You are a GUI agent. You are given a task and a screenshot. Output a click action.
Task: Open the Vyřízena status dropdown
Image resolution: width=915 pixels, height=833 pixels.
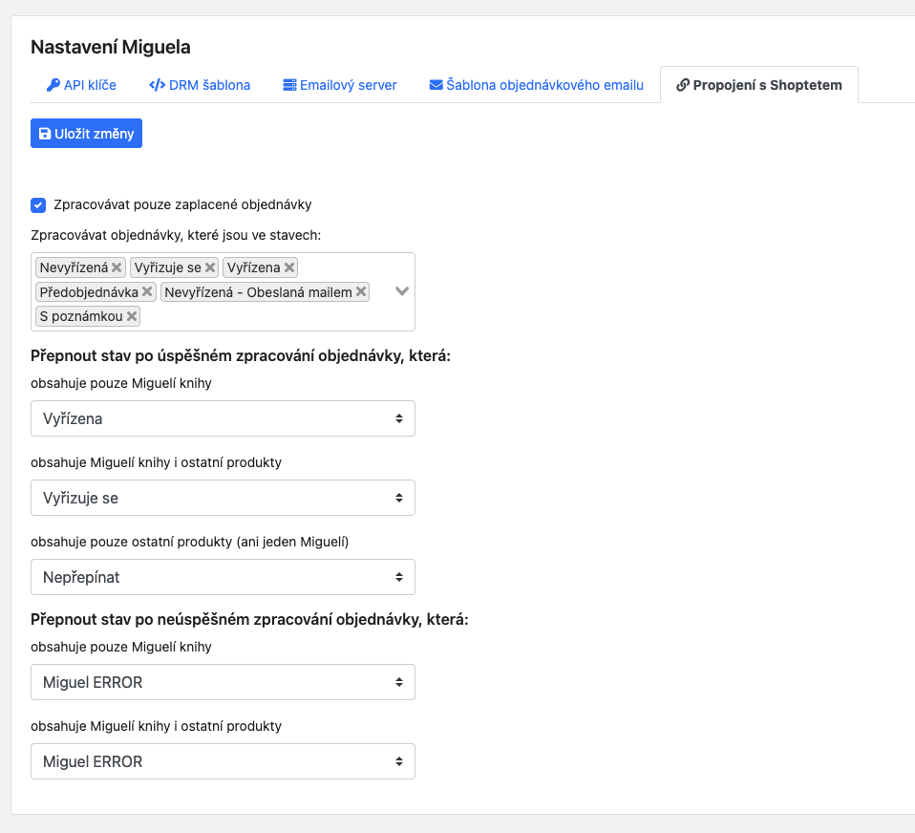click(x=223, y=418)
